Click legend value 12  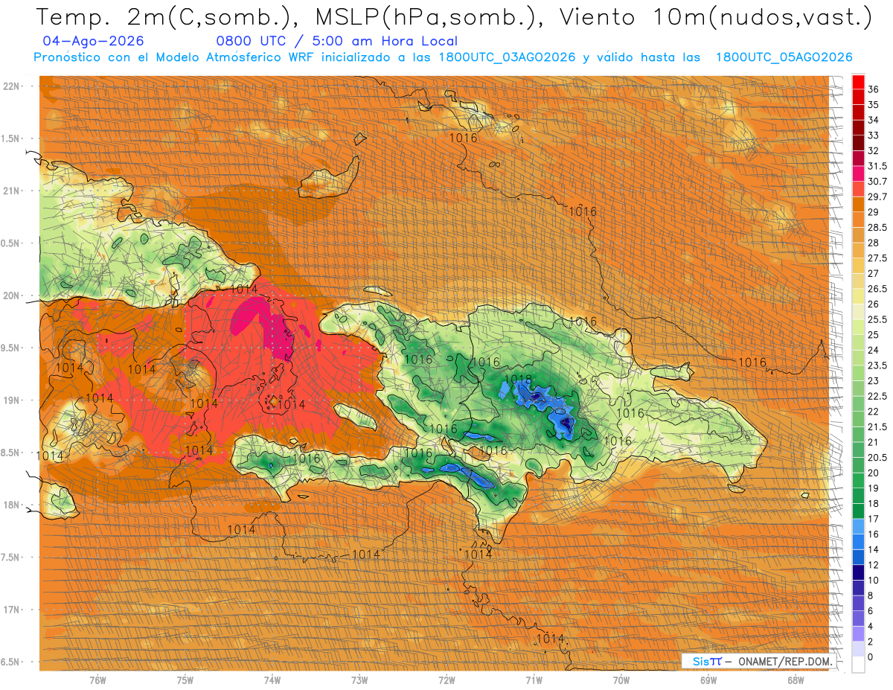[x=873, y=565]
